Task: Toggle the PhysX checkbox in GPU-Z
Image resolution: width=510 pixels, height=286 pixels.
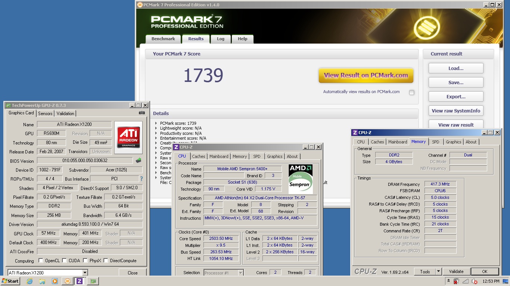Action: pos(85,261)
